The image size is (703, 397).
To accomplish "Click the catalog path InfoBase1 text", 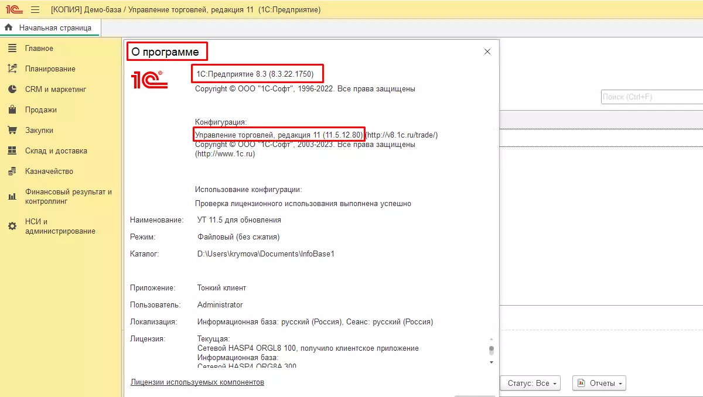I will [266, 254].
